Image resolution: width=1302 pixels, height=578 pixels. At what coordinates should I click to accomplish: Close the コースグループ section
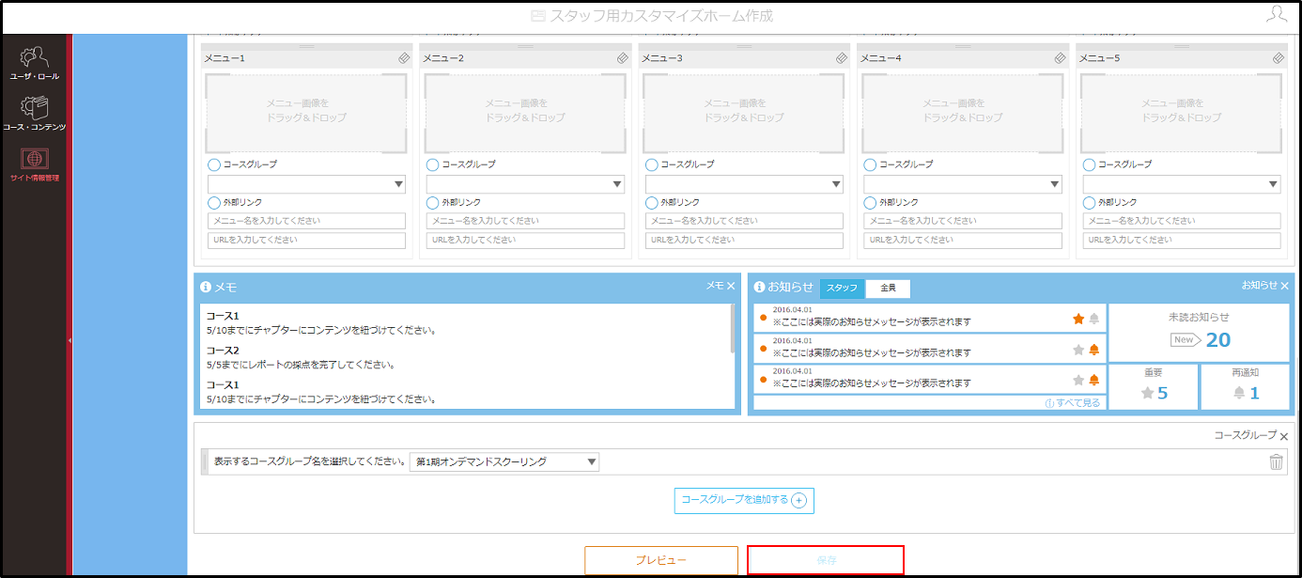(1284, 435)
